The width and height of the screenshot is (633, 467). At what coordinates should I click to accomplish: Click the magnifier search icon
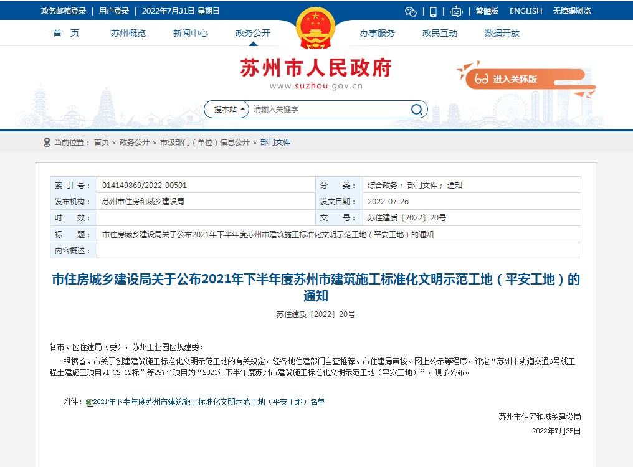(x=417, y=110)
